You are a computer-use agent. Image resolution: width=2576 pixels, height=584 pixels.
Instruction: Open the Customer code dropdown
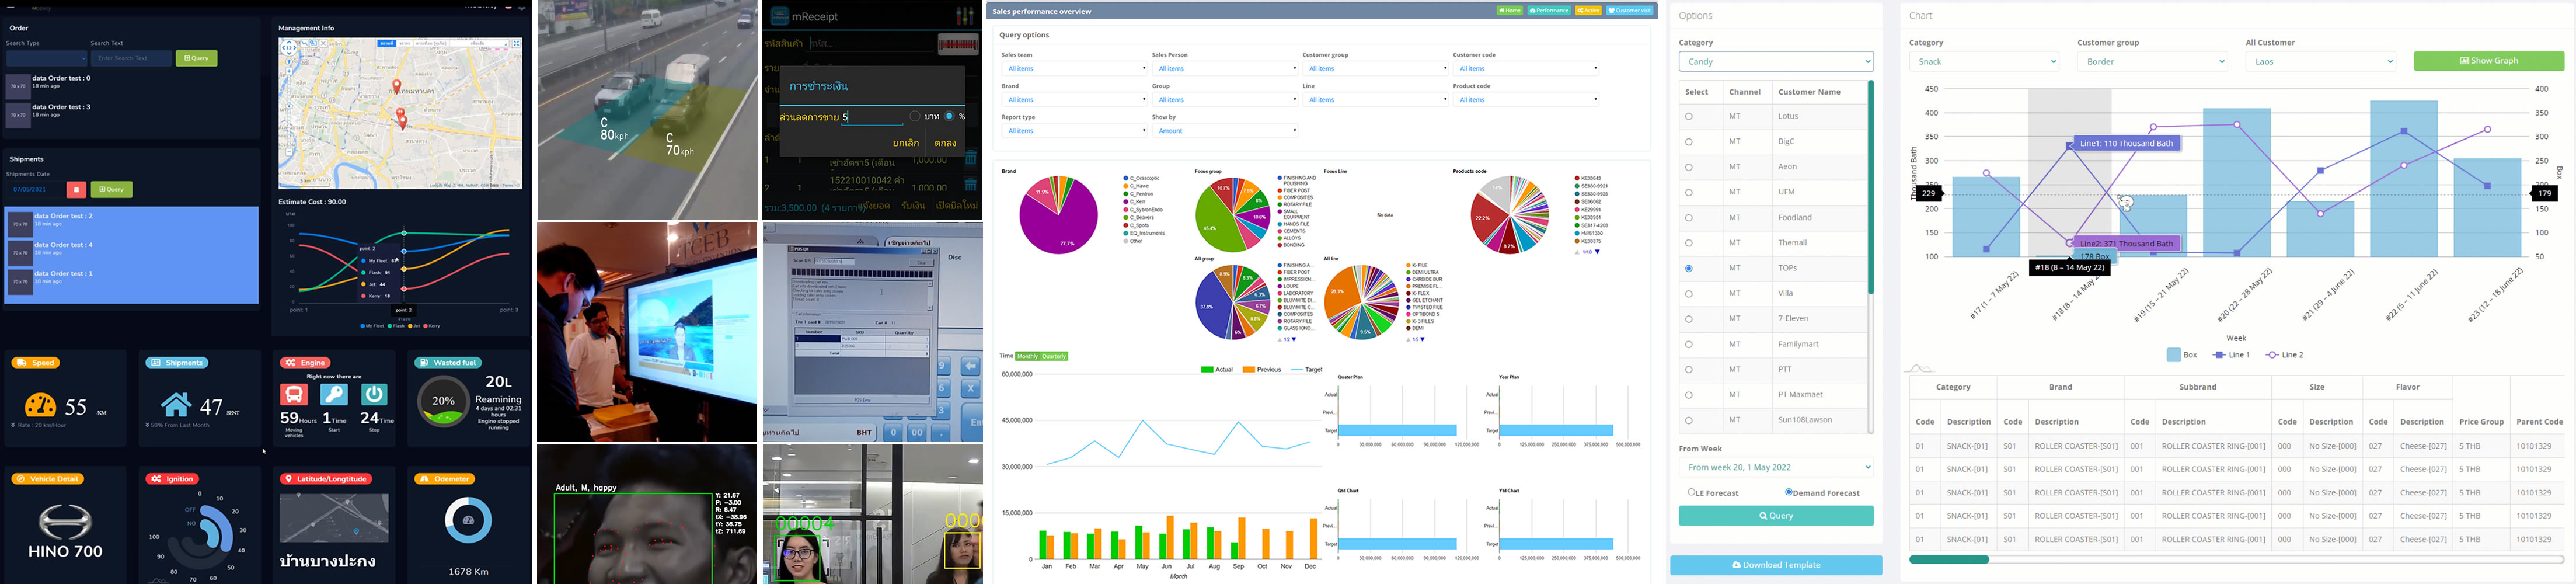point(1526,68)
